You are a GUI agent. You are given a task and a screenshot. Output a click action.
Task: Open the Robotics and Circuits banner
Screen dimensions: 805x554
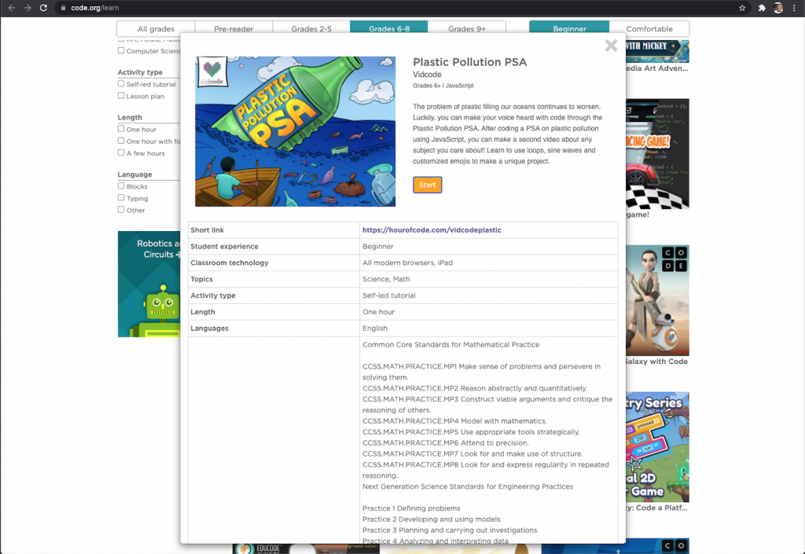[149, 284]
